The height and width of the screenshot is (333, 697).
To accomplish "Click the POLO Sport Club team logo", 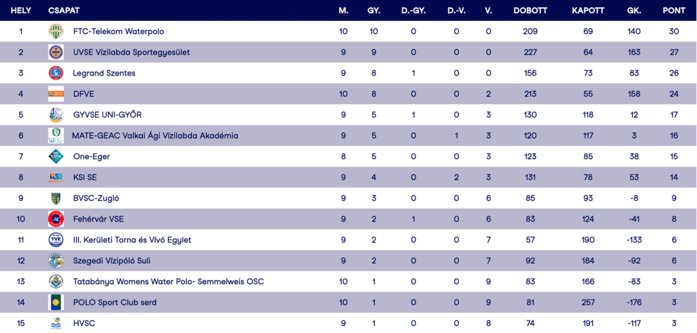I will (55, 302).
